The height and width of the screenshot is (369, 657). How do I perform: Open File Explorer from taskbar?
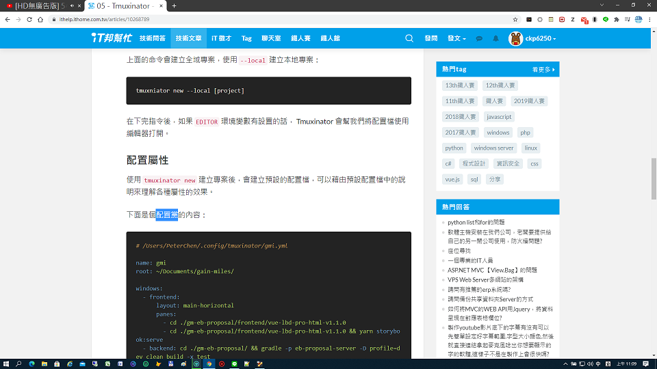tap(44, 364)
